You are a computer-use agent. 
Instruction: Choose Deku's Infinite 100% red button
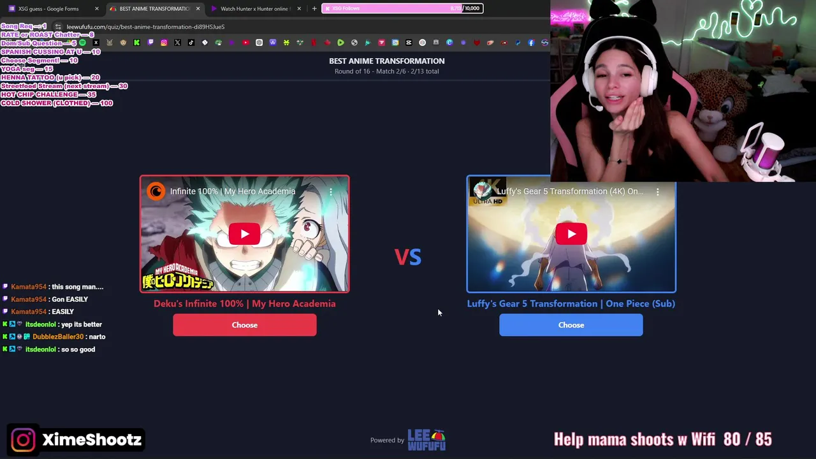point(245,325)
